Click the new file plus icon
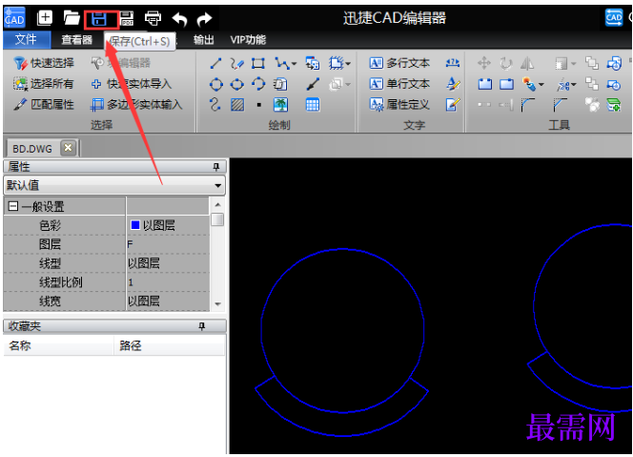The height and width of the screenshot is (457, 633). pyautogui.click(x=45, y=18)
